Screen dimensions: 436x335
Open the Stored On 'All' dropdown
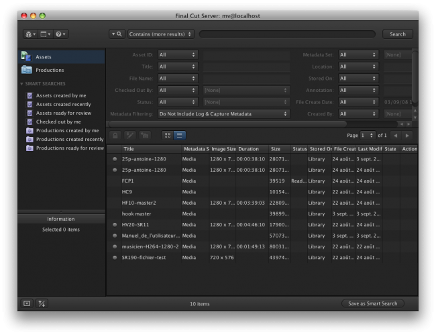point(358,79)
